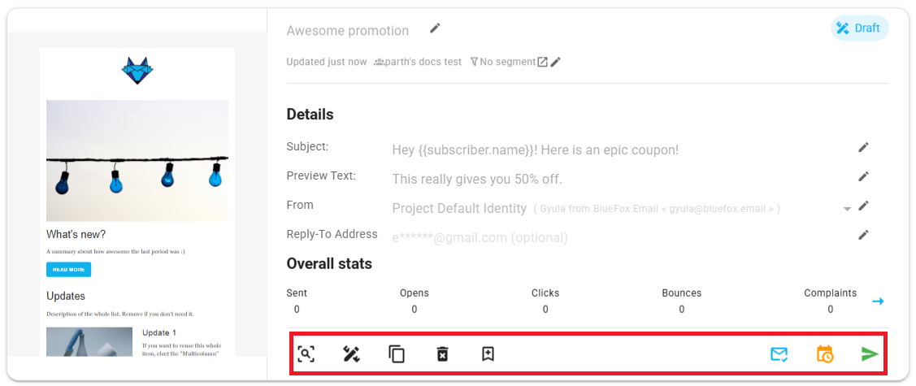Edit the segment with pencil icon

pyautogui.click(x=556, y=62)
